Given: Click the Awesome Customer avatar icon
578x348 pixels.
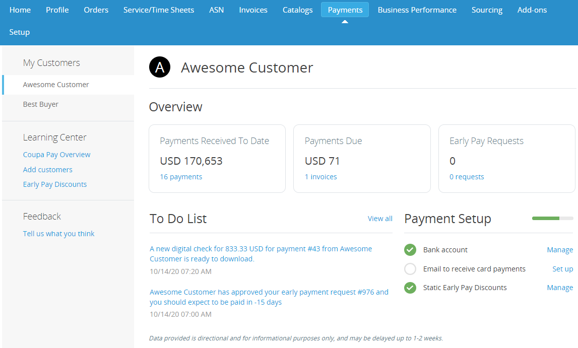Looking at the screenshot, I should [x=160, y=67].
